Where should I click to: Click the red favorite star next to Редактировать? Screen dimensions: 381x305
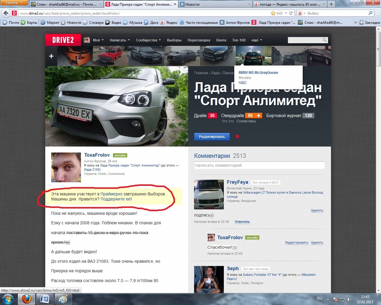[x=237, y=136]
